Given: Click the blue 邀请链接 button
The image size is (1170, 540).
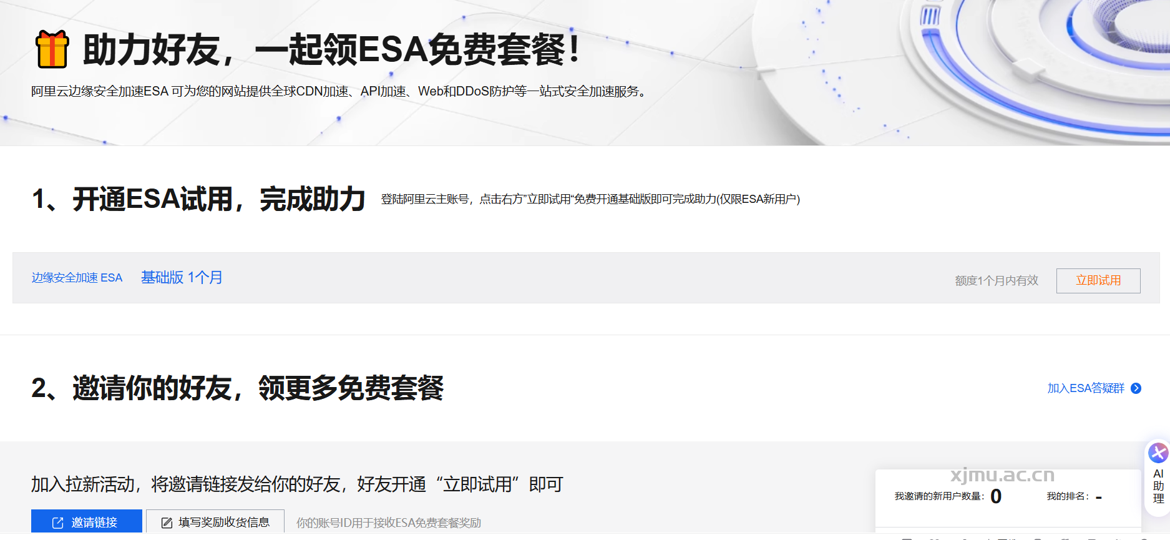Looking at the screenshot, I should click(87, 522).
